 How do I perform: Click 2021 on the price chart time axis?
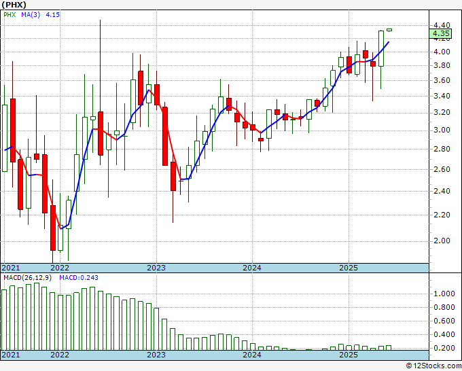[11, 268]
